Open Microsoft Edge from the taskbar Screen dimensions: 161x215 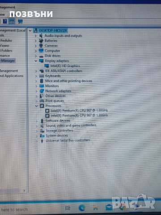coord(82,208)
